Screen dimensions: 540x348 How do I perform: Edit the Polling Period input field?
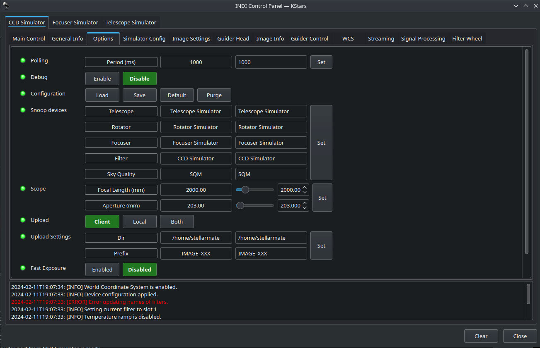pyautogui.click(x=271, y=62)
